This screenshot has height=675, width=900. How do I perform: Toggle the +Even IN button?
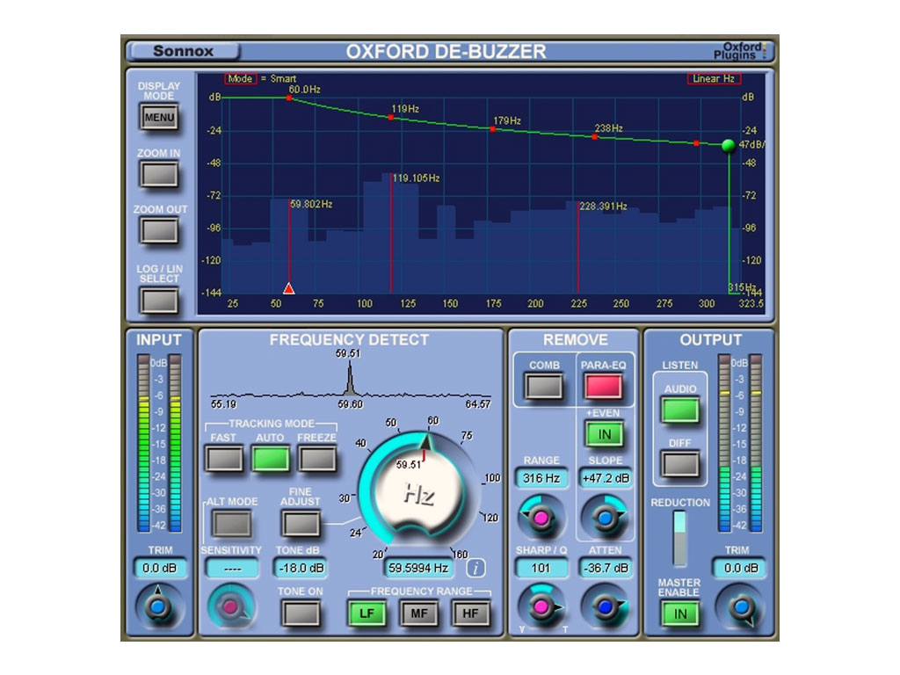[604, 434]
